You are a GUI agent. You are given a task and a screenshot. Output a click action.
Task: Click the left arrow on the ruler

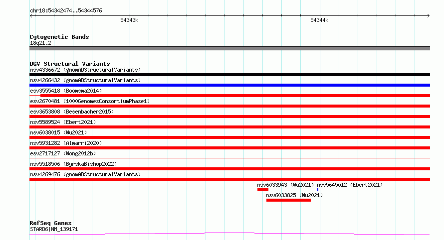click(32, 15)
